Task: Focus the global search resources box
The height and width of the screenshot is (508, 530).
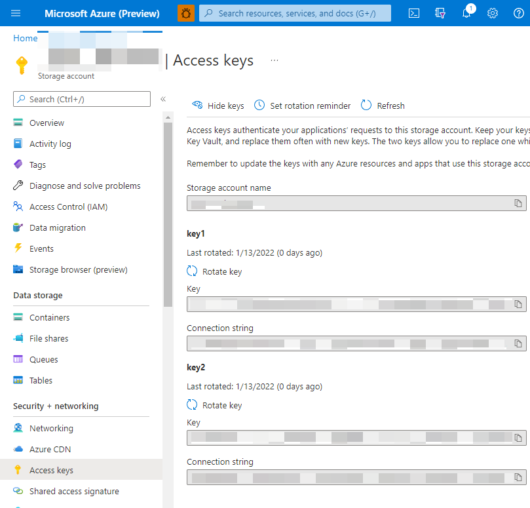Action: pyautogui.click(x=295, y=13)
